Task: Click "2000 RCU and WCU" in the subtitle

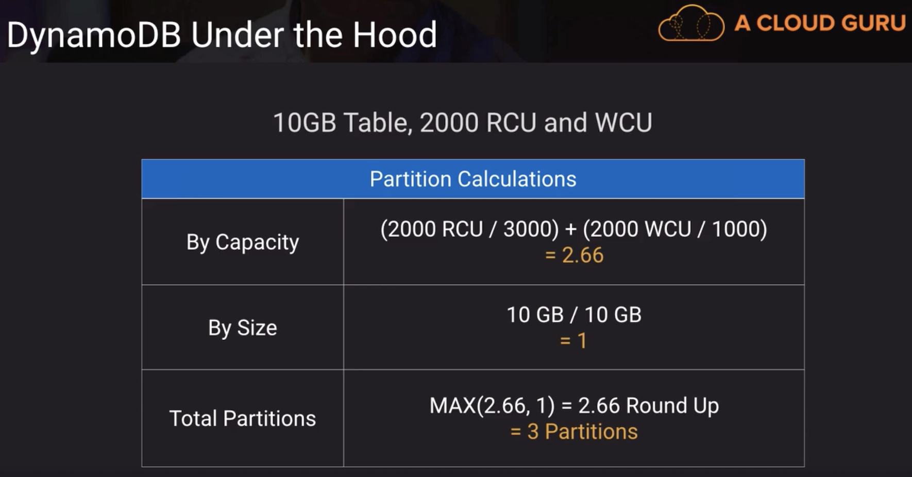Action: click(x=535, y=123)
